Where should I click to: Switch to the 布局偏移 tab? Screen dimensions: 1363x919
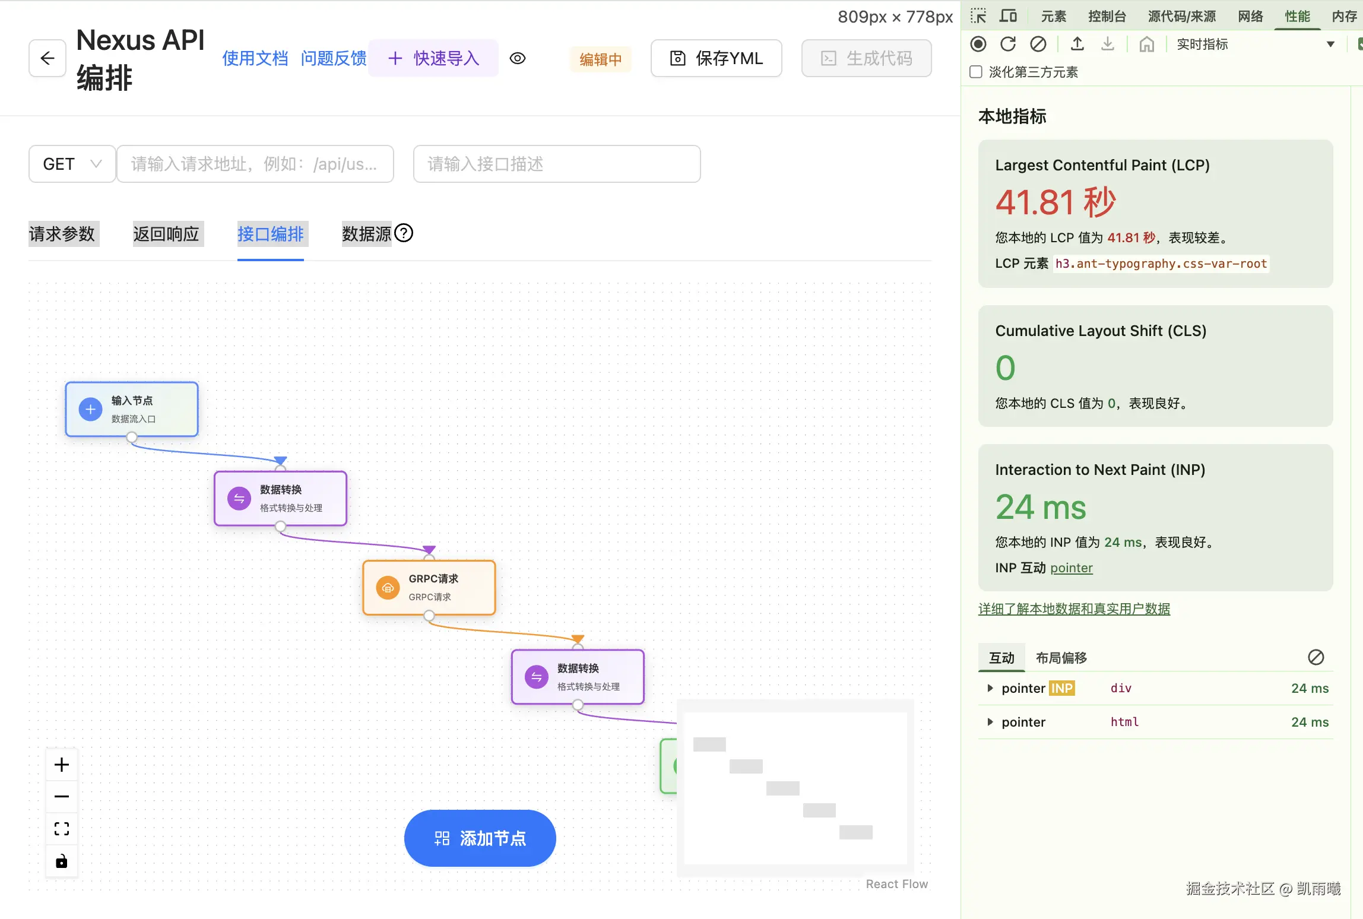(1061, 658)
